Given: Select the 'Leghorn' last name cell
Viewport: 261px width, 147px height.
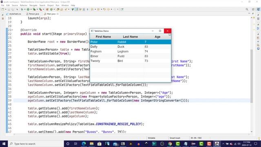Looking at the screenshot, I should coord(130,51).
